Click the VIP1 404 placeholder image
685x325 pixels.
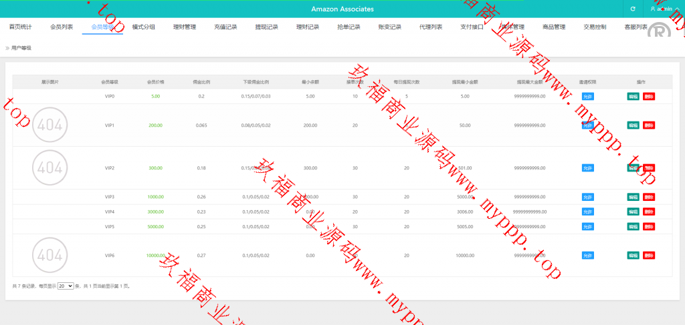50,125
